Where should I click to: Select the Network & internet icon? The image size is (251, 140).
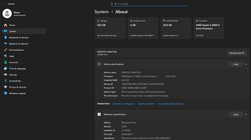(x=6, y=44)
